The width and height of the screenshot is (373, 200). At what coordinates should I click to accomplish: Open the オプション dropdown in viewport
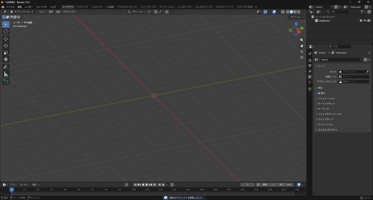(x=297, y=17)
